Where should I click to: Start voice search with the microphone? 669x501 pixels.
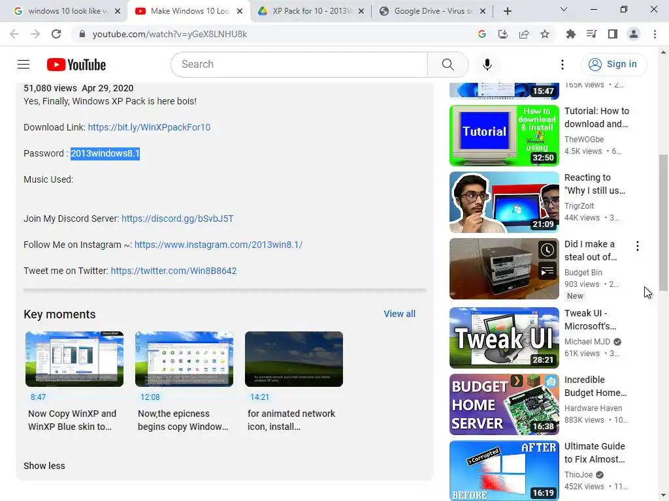tap(487, 65)
